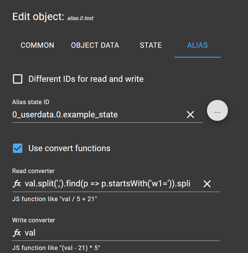
Task: Open the Object Data tab
Action: point(95,45)
